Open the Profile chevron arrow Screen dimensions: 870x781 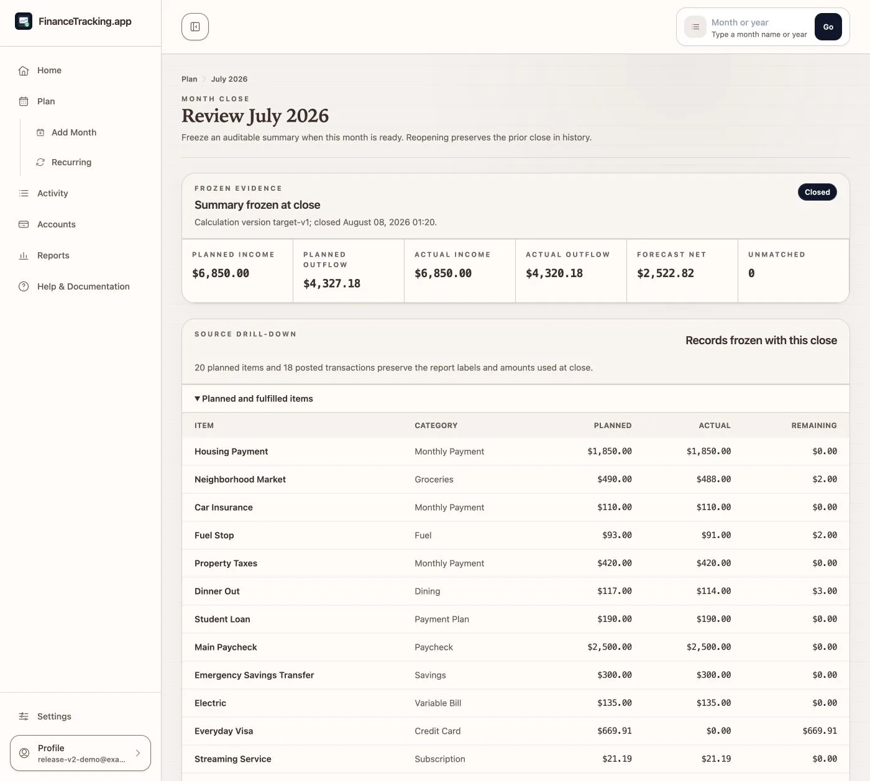[x=138, y=753]
